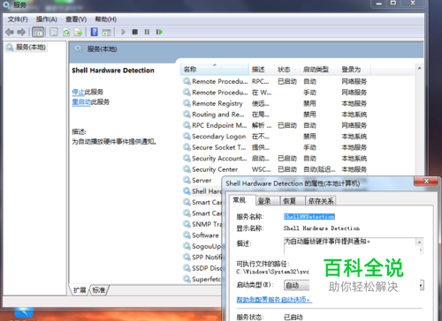Open the 文件(F) menu
442x321 pixels.
(18, 19)
